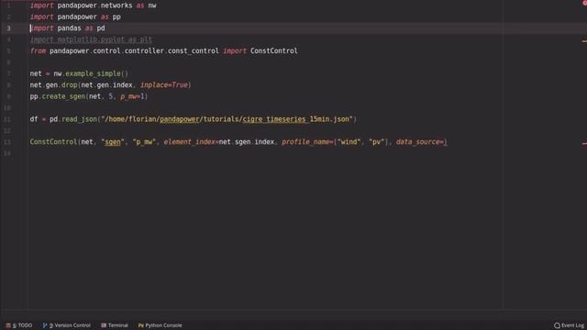Click on the 'data_source=' parameter
The width and height of the screenshot is (587, 330).
[x=420, y=142]
